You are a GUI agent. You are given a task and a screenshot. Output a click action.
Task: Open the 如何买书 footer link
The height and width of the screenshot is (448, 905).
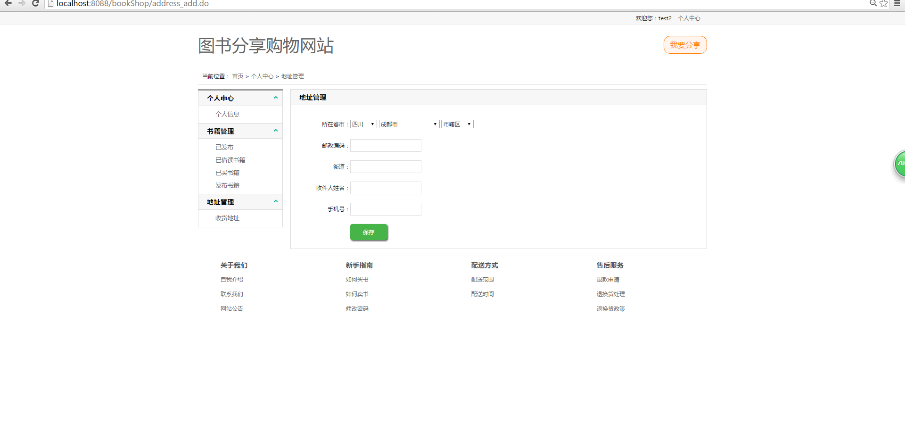pyautogui.click(x=357, y=280)
